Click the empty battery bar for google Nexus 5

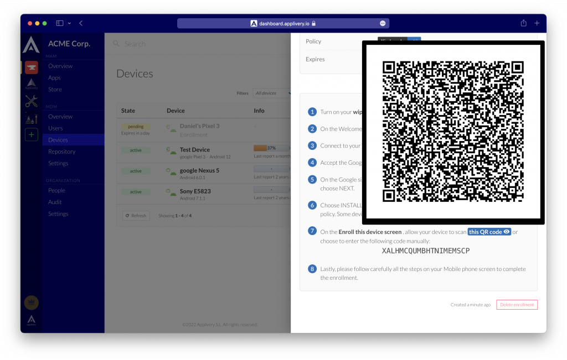tap(271, 169)
